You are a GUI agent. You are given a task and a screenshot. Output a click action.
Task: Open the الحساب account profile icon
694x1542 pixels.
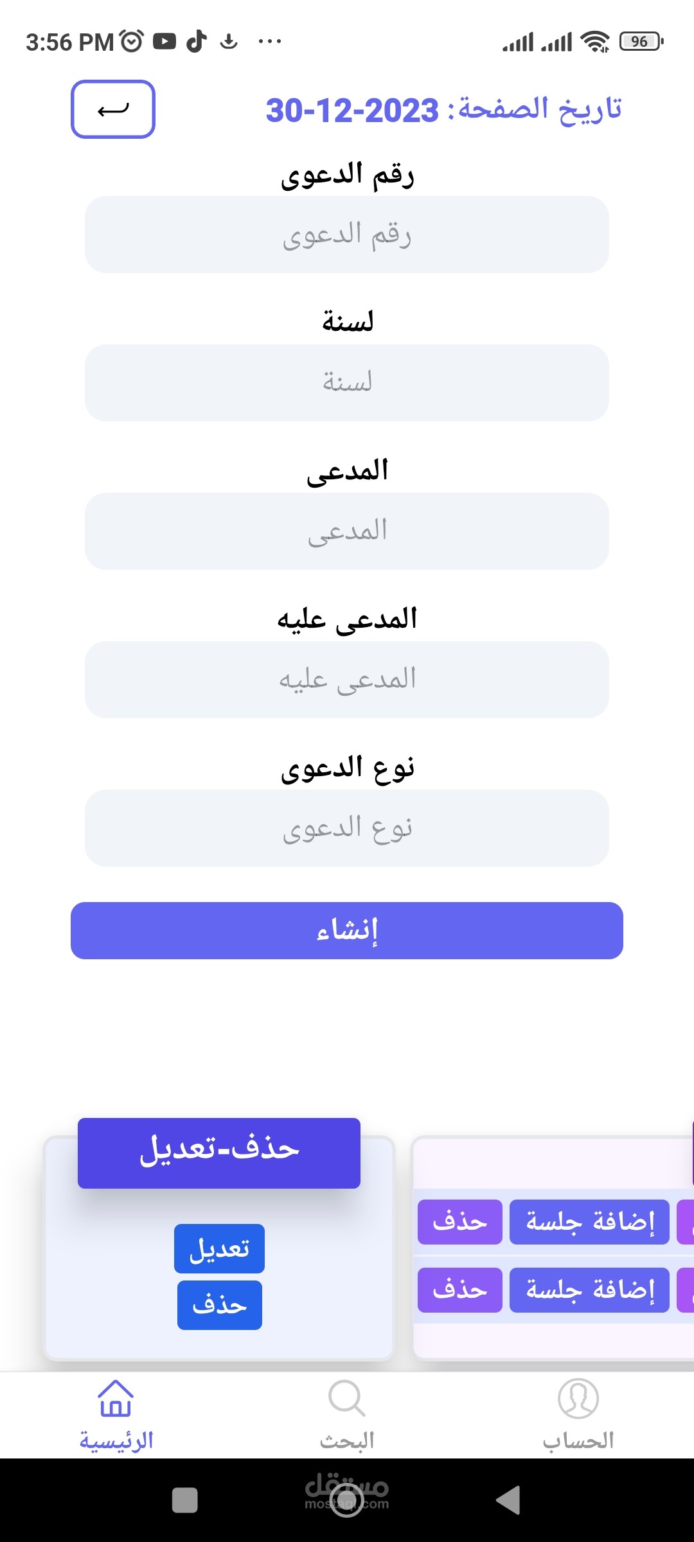pos(578,1398)
